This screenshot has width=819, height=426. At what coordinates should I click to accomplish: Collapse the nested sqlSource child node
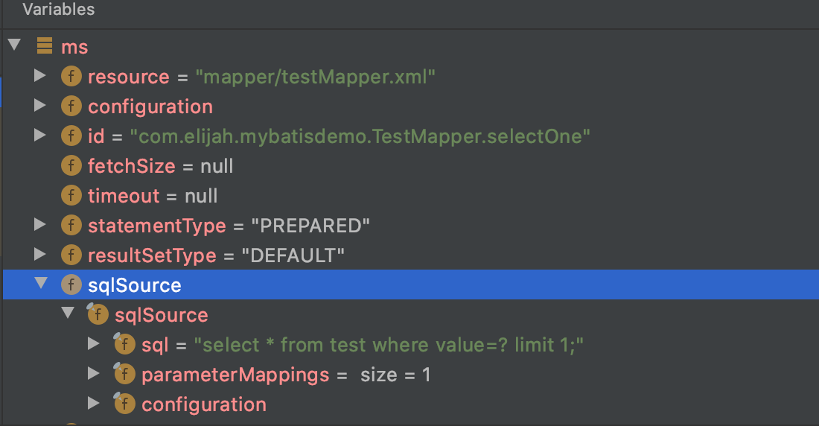pyautogui.click(x=67, y=314)
